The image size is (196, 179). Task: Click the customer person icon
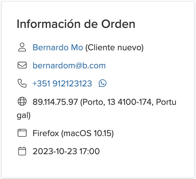[22, 48]
